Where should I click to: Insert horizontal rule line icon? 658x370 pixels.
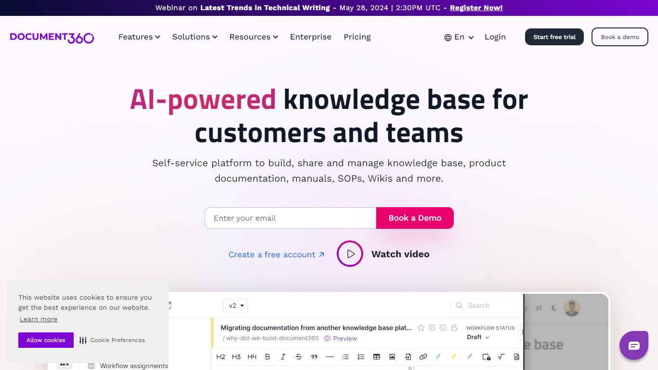329,357
